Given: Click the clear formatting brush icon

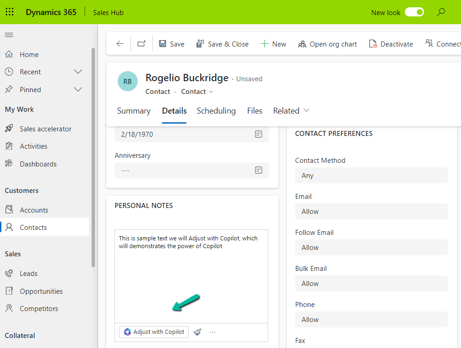Looking at the screenshot, I should click(x=197, y=332).
